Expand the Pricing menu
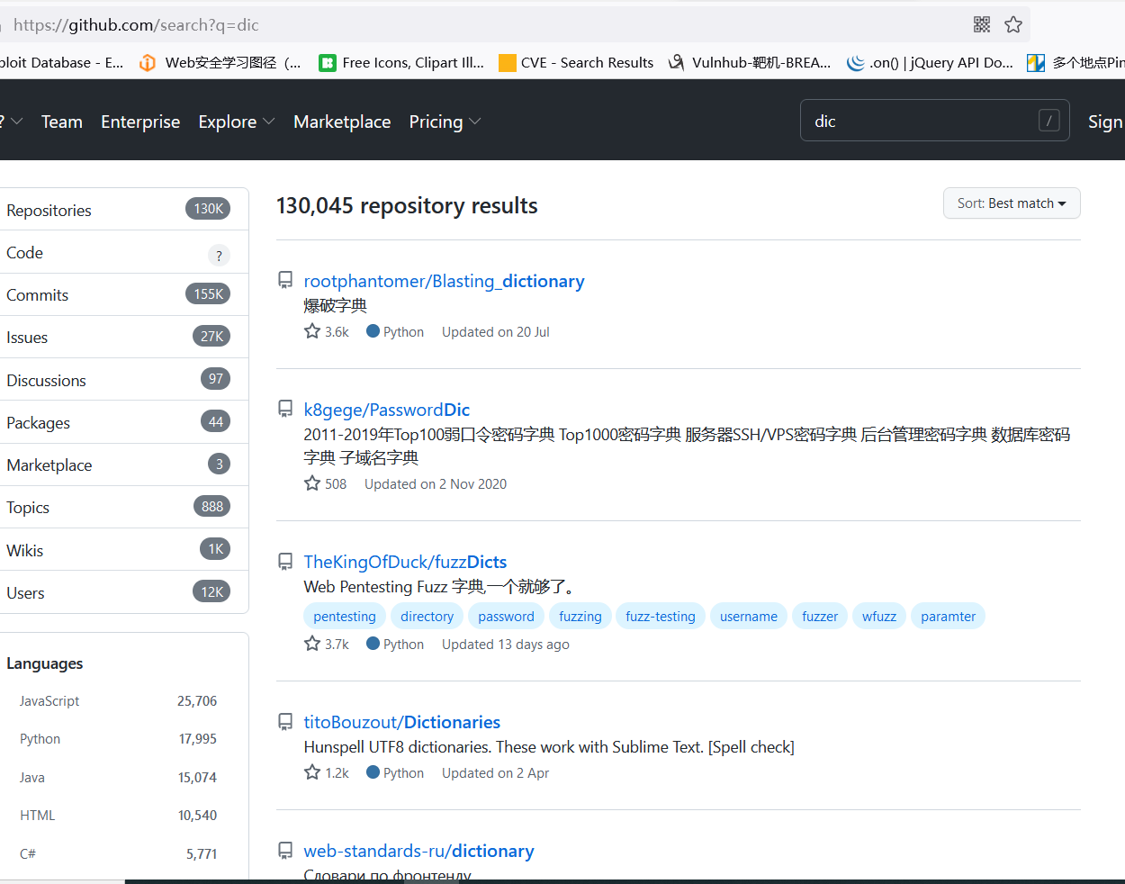Image resolution: width=1125 pixels, height=884 pixels. [445, 122]
